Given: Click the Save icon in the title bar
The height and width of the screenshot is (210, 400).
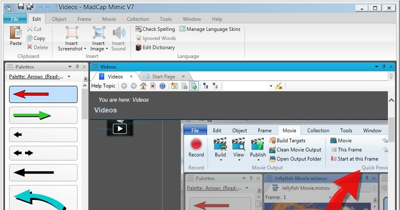Looking at the screenshot, I should coord(21,6).
